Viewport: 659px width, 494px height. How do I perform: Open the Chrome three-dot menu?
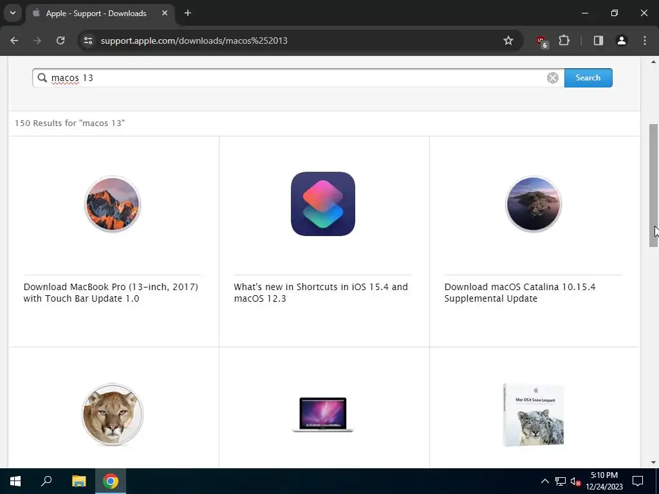645,41
